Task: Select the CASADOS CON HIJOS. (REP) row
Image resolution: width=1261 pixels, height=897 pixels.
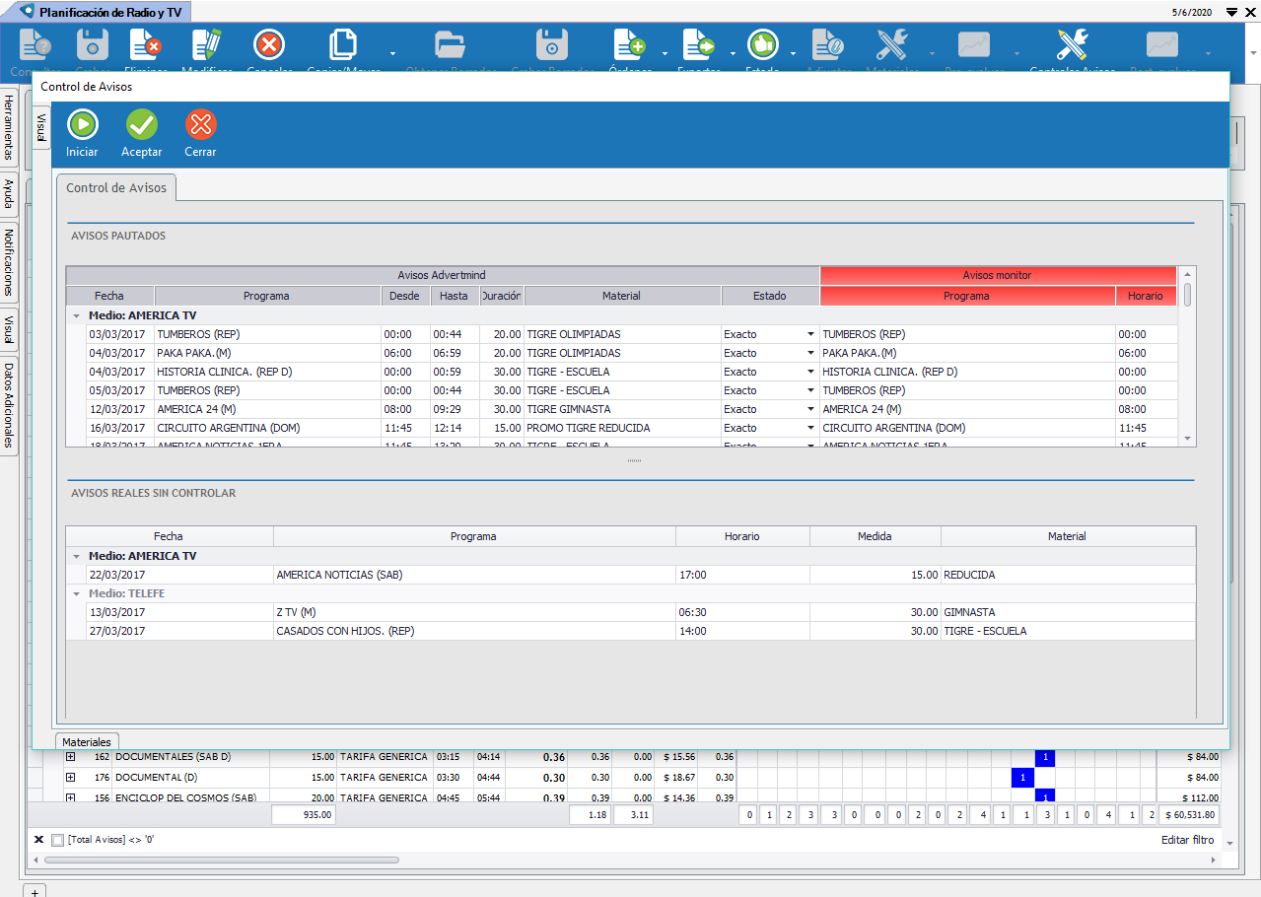Action: coord(631,631)
